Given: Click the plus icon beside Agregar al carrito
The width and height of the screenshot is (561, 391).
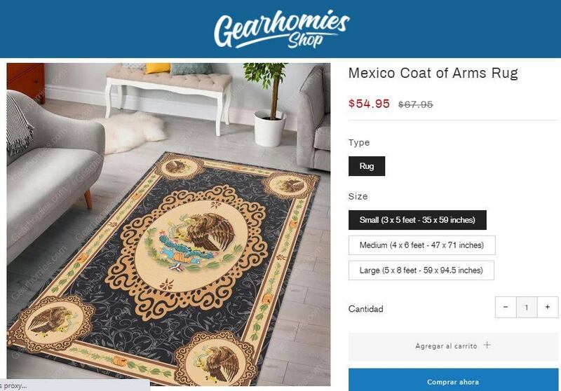Looking at the screenshot, I should (487, 345).
